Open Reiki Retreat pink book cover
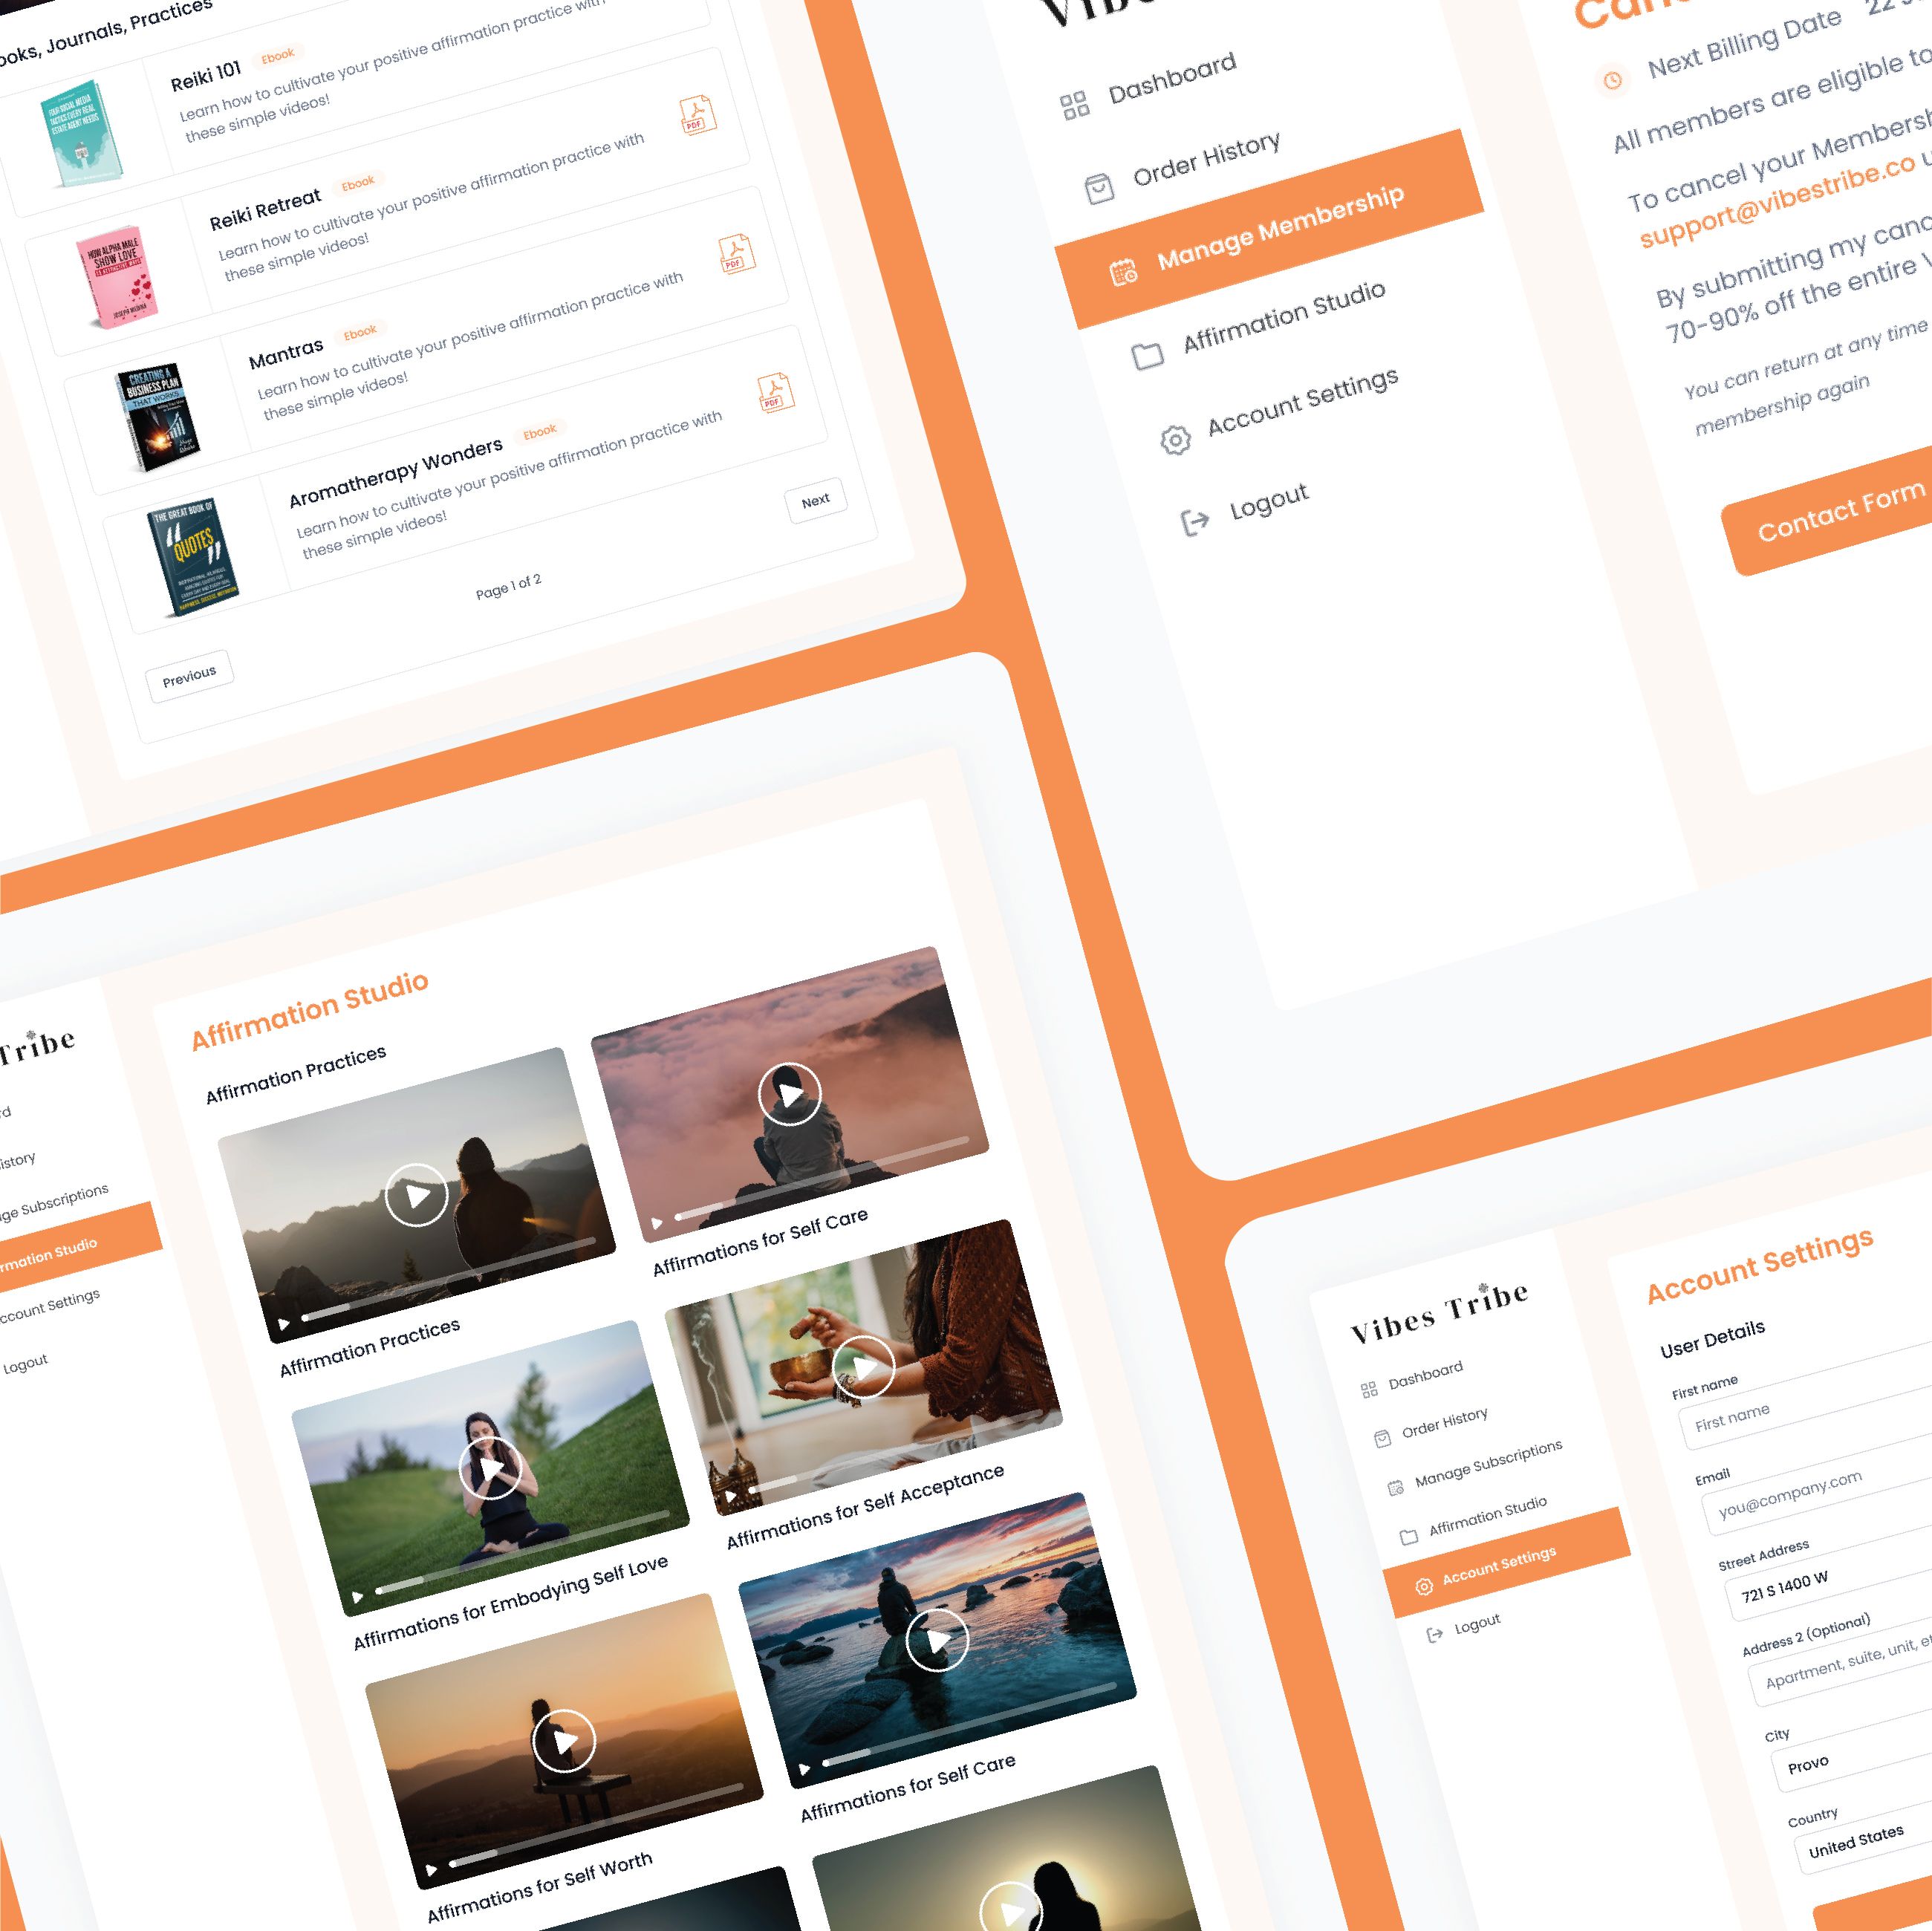The image size is (1932, 1931). coord(117,276)
